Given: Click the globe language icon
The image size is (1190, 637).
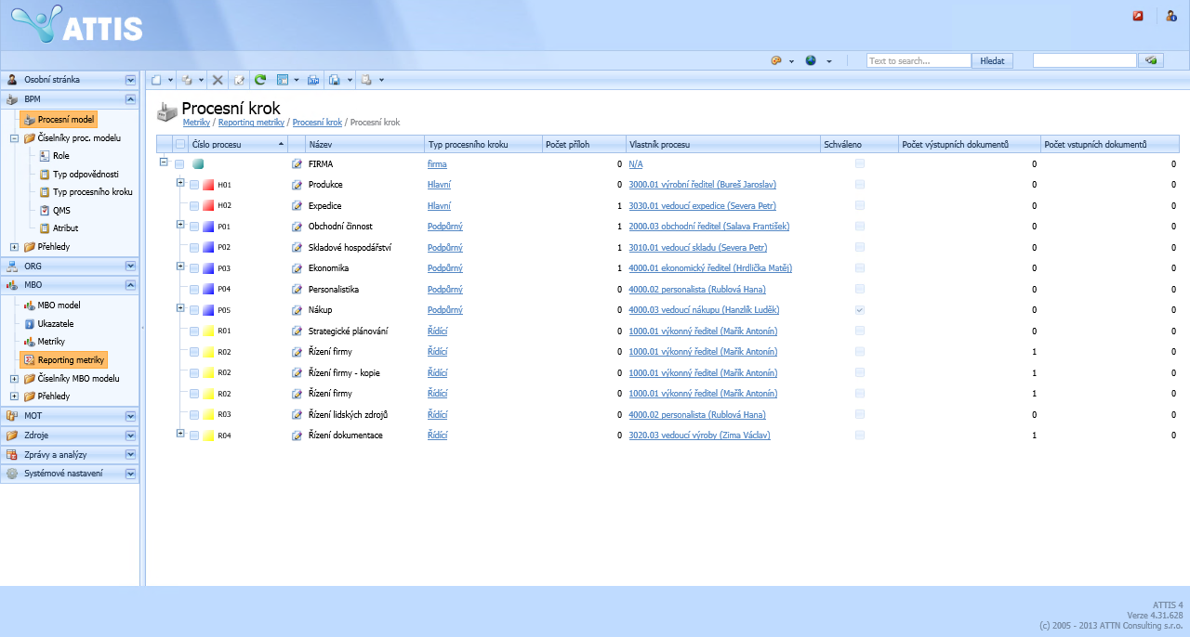Looking at the screenshot, I should tap(811, 60).
